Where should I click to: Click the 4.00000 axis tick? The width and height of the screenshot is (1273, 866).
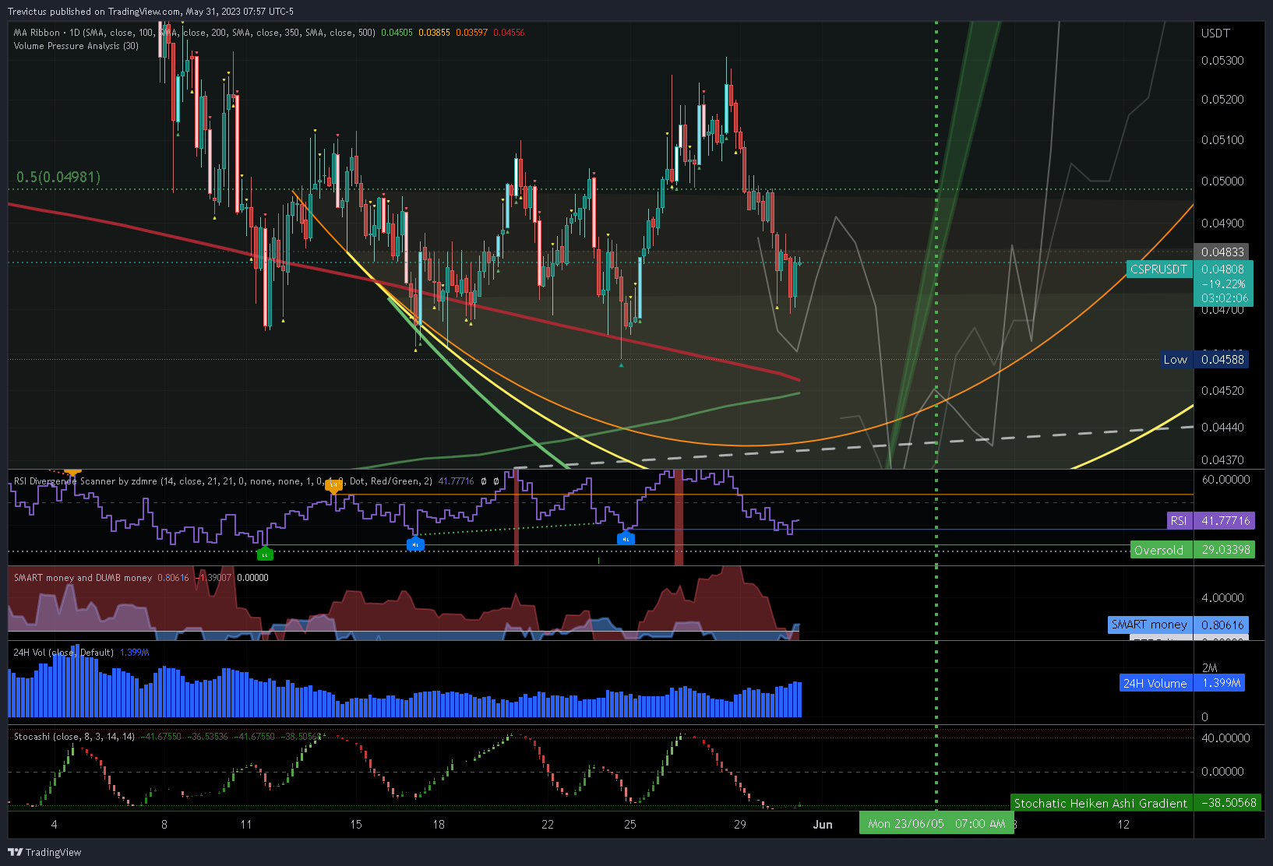click(1222, 598)
